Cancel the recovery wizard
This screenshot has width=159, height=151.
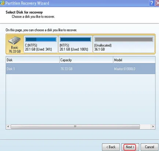point(149,147)
